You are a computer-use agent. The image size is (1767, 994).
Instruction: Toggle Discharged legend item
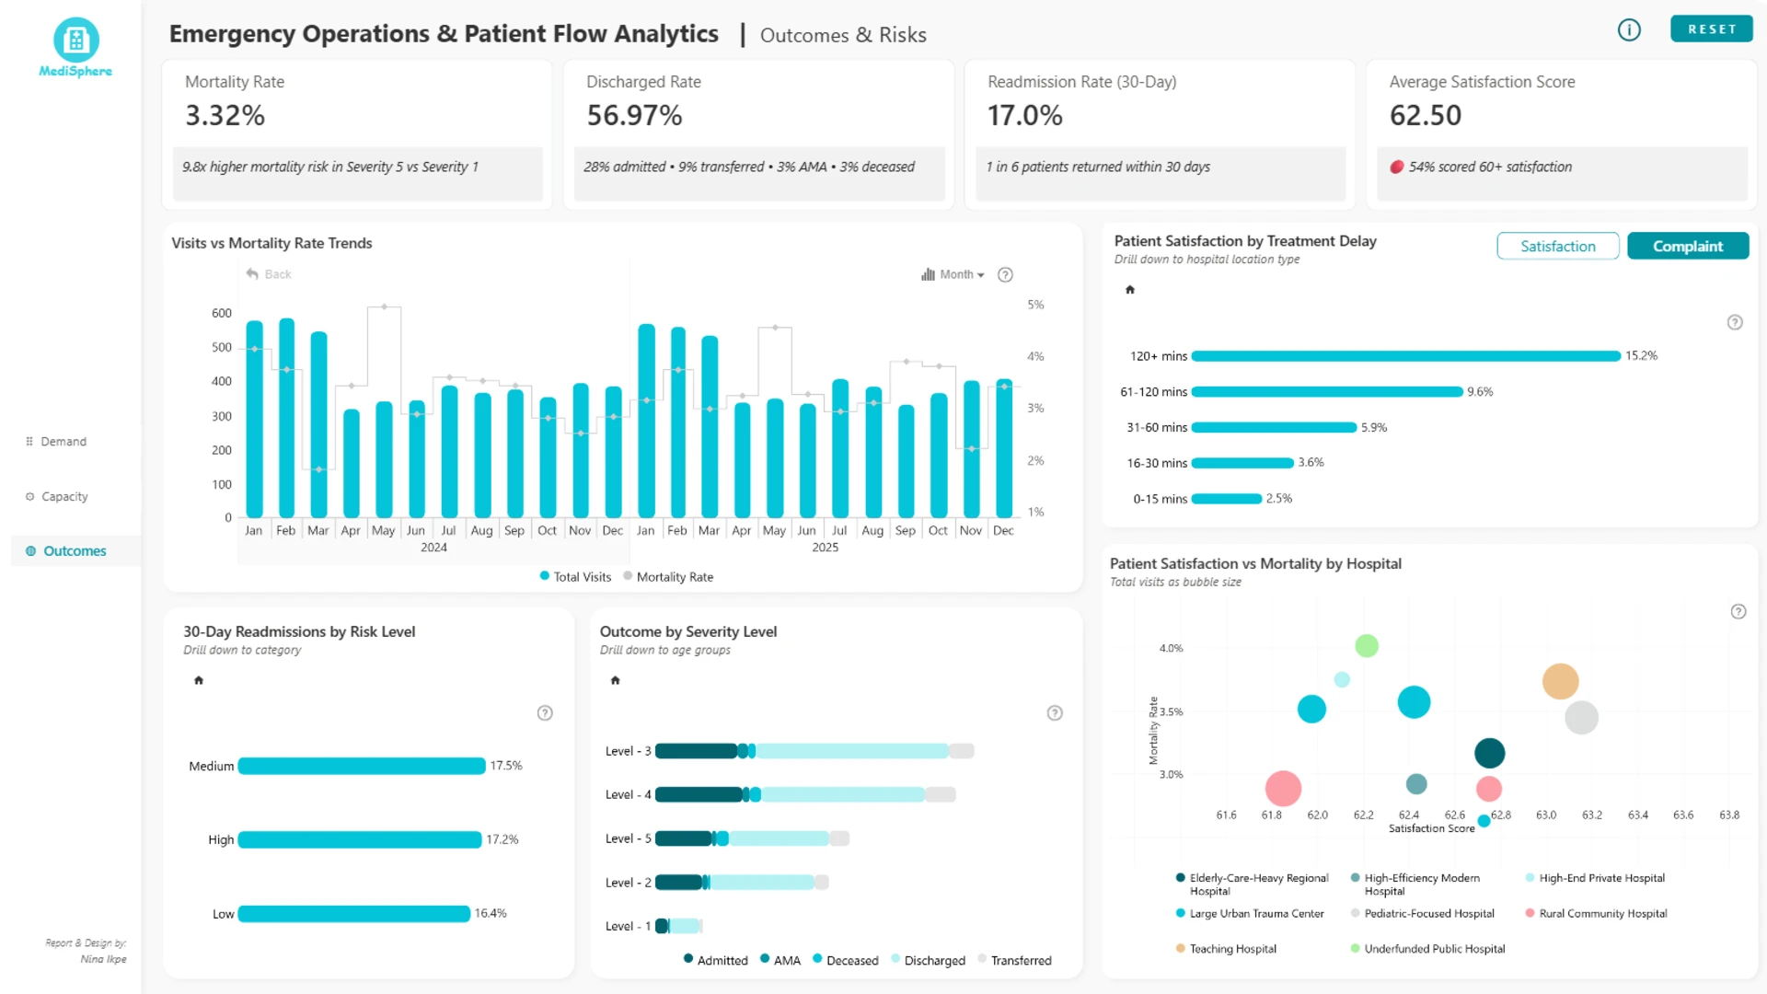pos(928,960)
